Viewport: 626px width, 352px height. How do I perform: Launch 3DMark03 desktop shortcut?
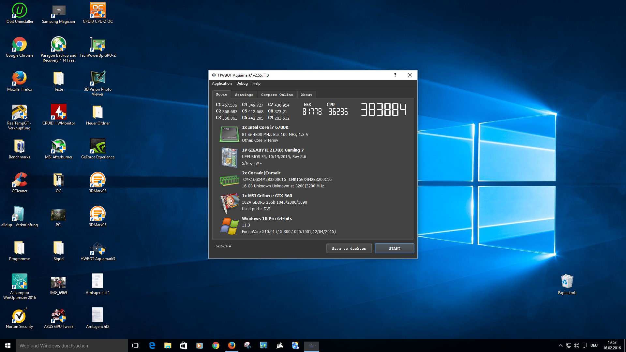pyautogui.click(x=98, y=183)
